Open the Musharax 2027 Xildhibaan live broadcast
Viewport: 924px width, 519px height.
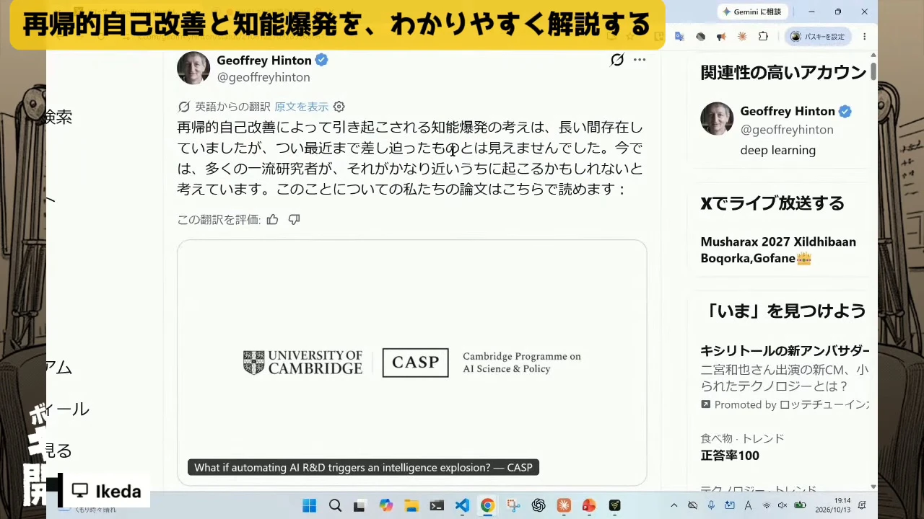click(x=778, y=250)
